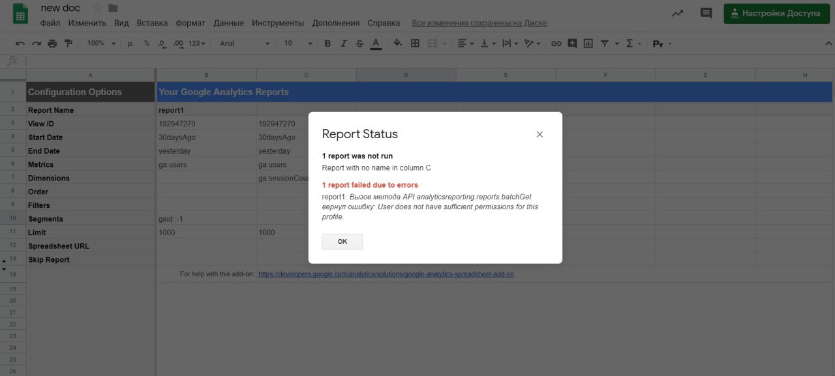835x376 pixels.
Task: Open the text color picker
Action: 376,44
